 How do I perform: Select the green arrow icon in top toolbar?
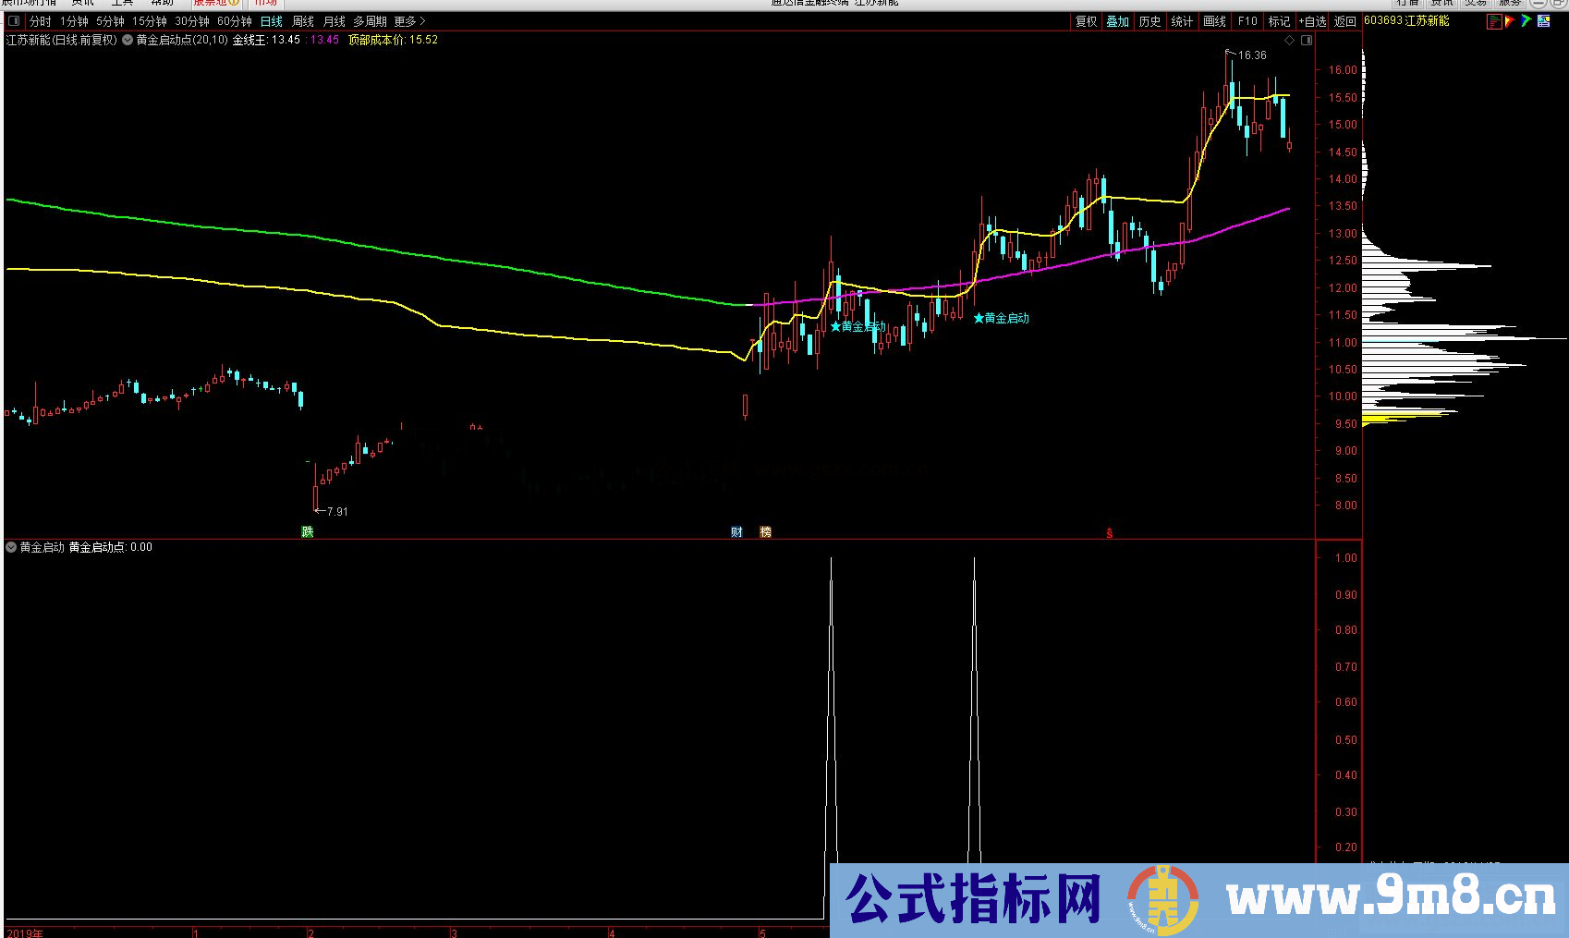tap(1527, 21)
